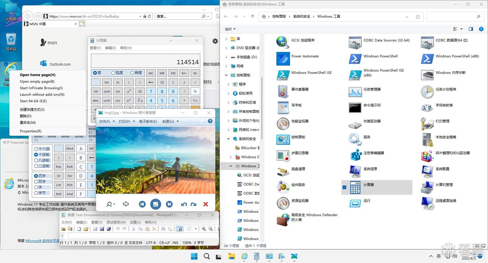The image size is (488, 263).
Task: Open 事件查看器 icon
Action: point(283,91)
